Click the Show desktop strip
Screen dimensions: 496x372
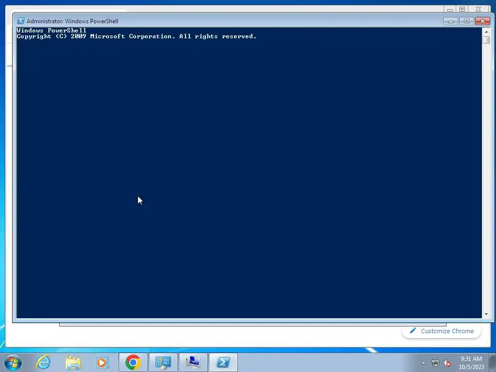pos(493,362)
